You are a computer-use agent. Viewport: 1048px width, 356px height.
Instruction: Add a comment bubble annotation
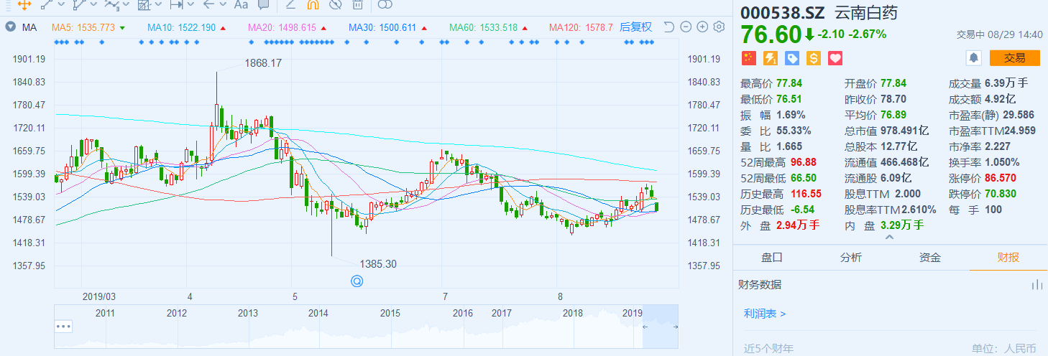coord(263,4)
